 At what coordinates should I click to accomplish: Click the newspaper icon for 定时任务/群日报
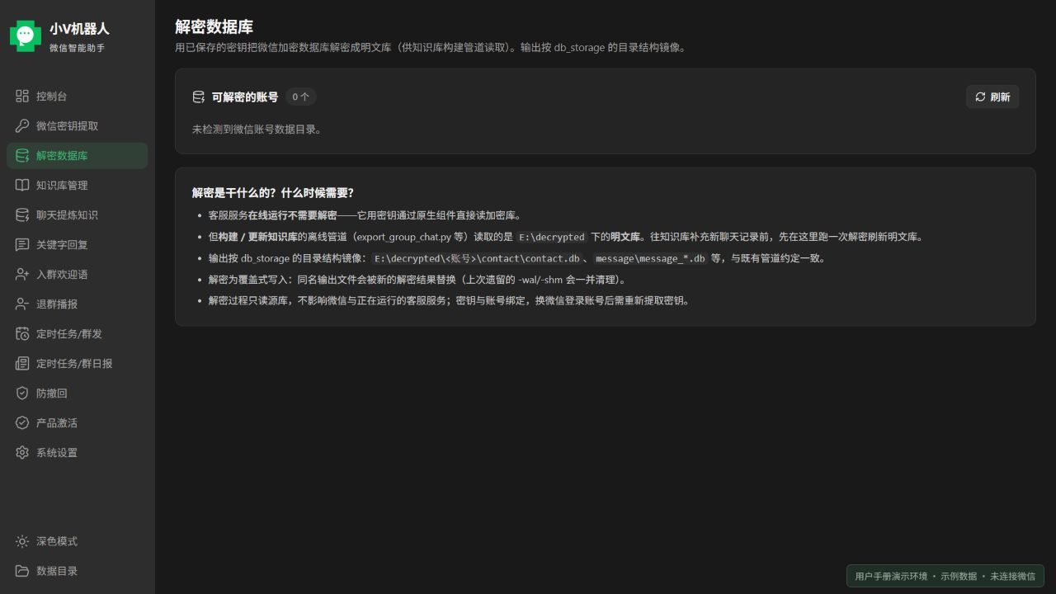(x=22, y=364)
